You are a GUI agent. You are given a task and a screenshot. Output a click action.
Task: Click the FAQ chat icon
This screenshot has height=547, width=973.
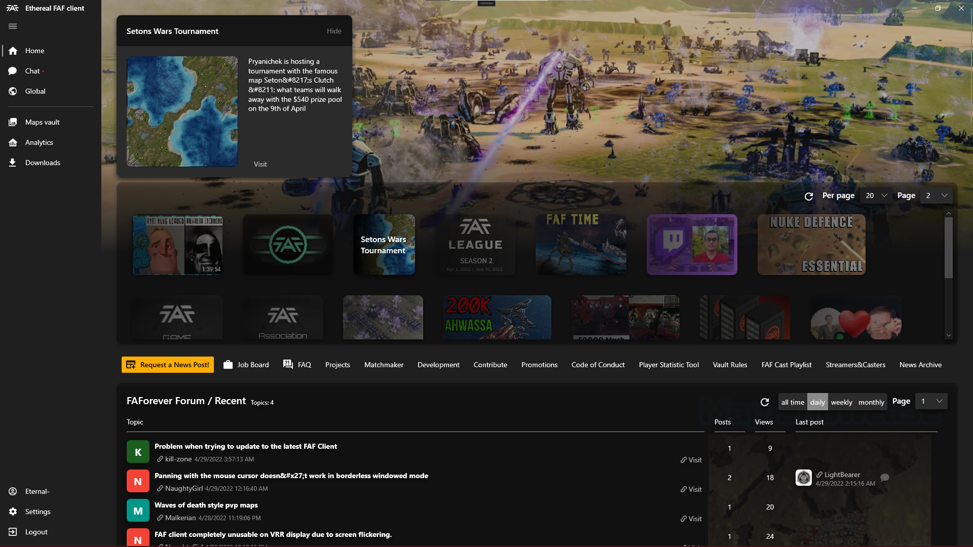[x=288, y=364]
